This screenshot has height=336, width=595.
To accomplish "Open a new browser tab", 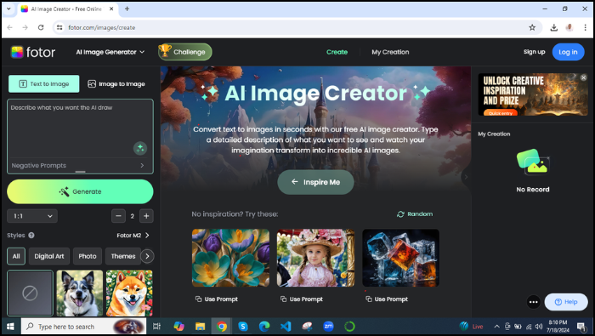I will click(x=127, y=9).
